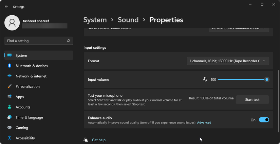Click the Find a setting search box
The height and width of the screenshot is (144, 280).
point(36,41)
